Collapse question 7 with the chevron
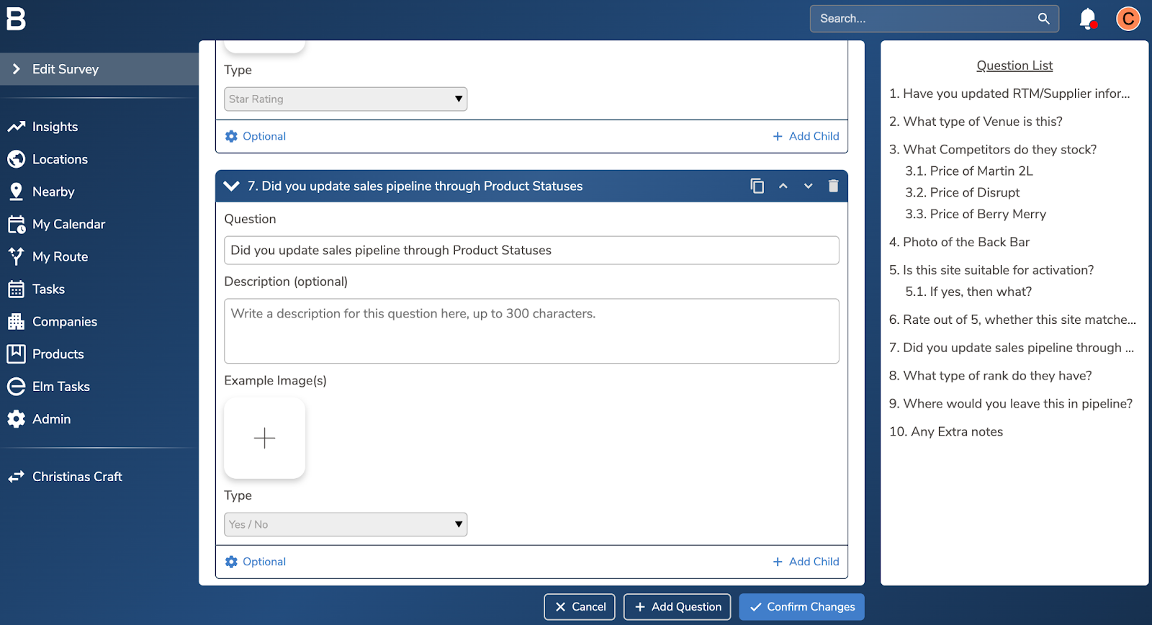The width and height of the screenshot is (1152, 625). pyautogui.click(x=231, y=186)
